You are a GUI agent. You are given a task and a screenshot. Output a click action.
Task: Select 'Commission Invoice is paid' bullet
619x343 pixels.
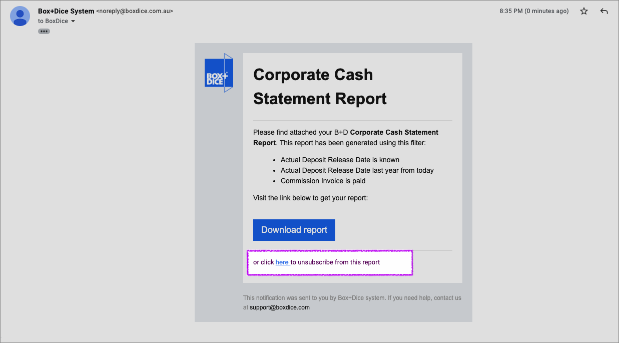(x=323, y=181)
